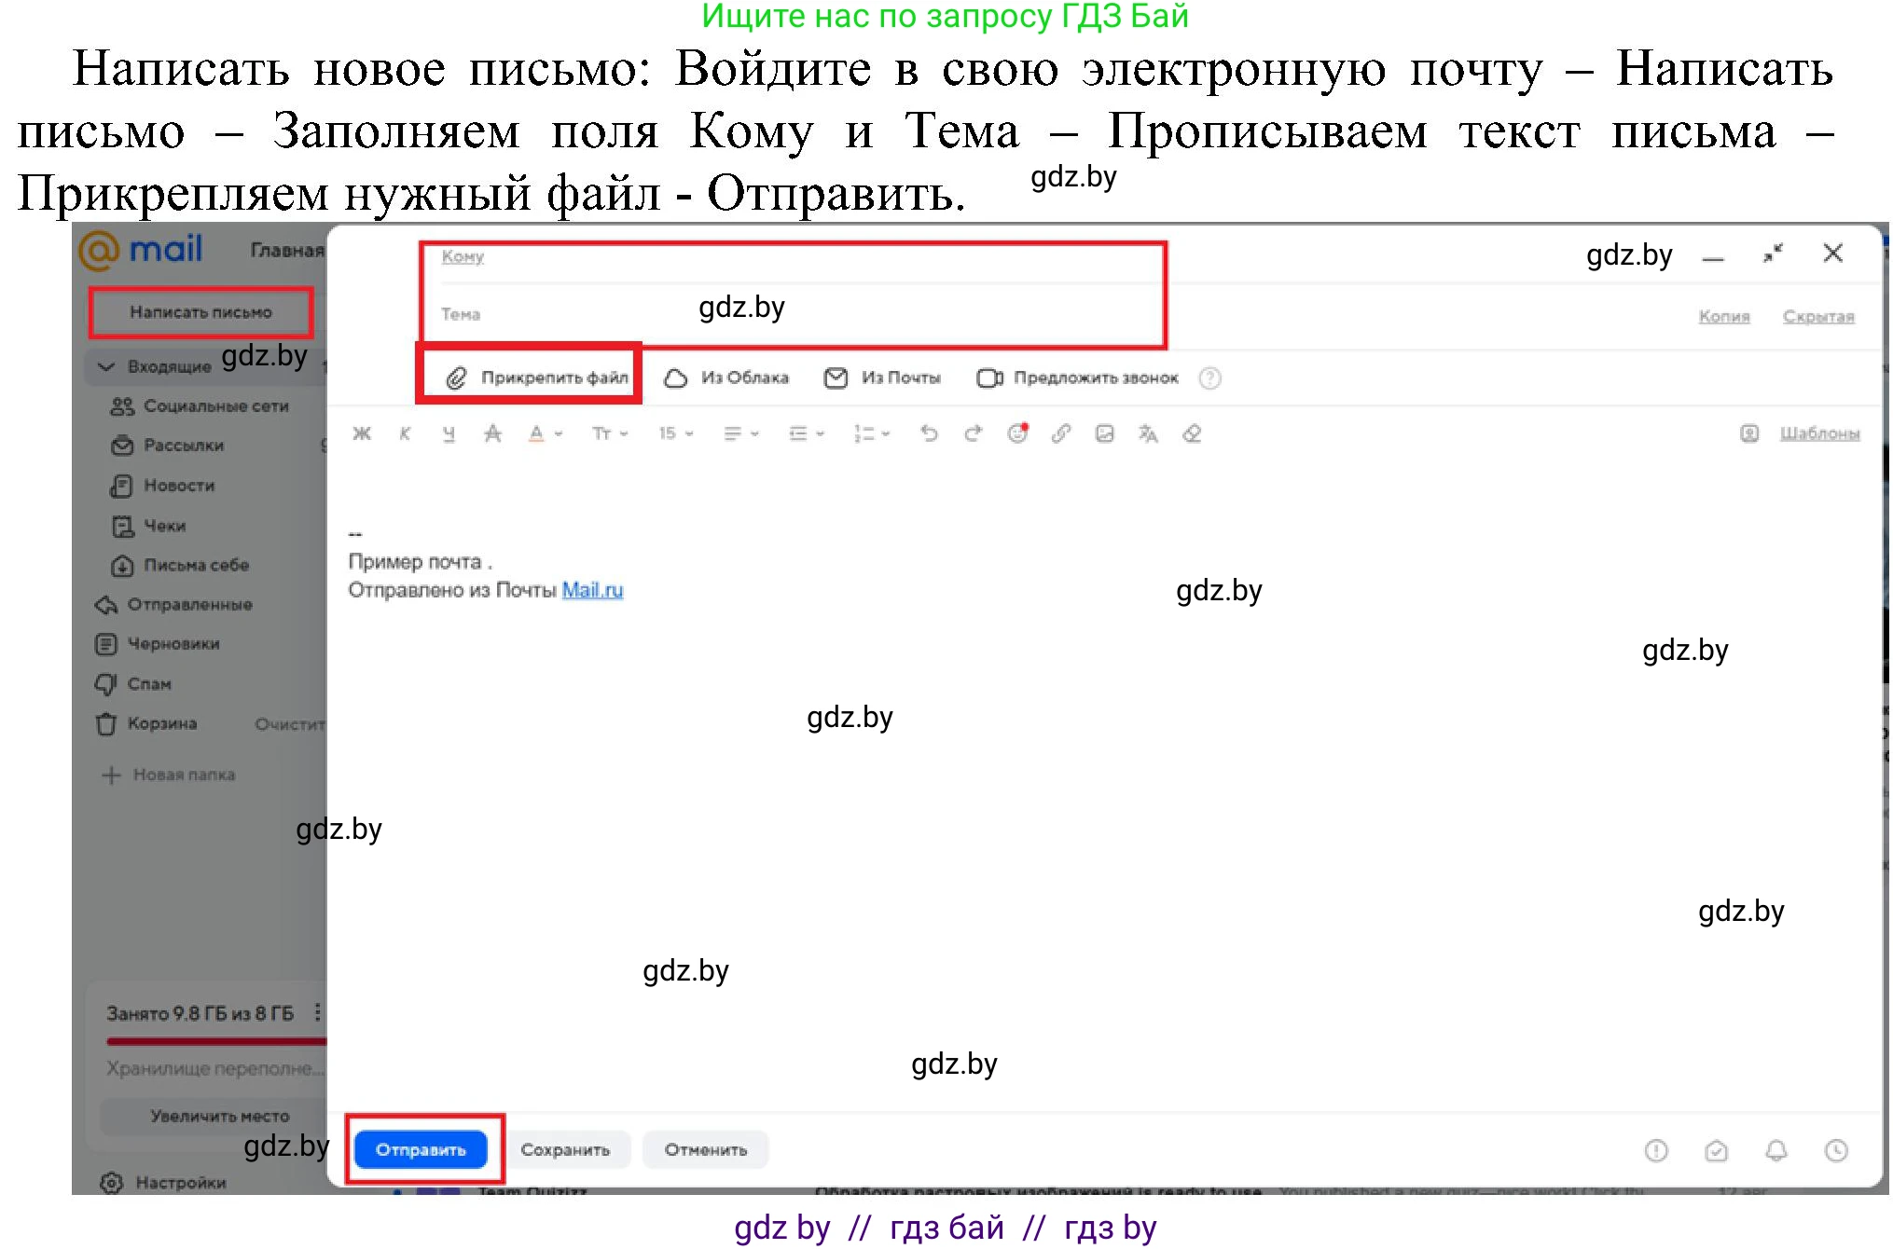Insert an emoji using the smiley icon
1893x1249 pixels.
click(x=1016, y=433)
